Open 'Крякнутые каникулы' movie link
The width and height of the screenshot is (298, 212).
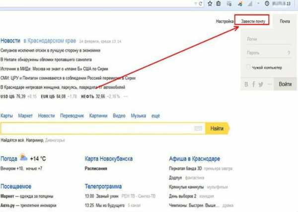(186, 187)
